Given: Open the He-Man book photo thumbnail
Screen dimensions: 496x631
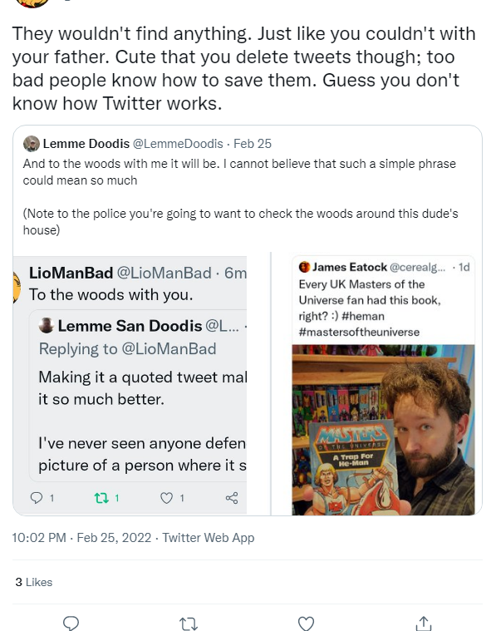Looking at the screenshot, I should pyautogui.click(x=383, y=430).
